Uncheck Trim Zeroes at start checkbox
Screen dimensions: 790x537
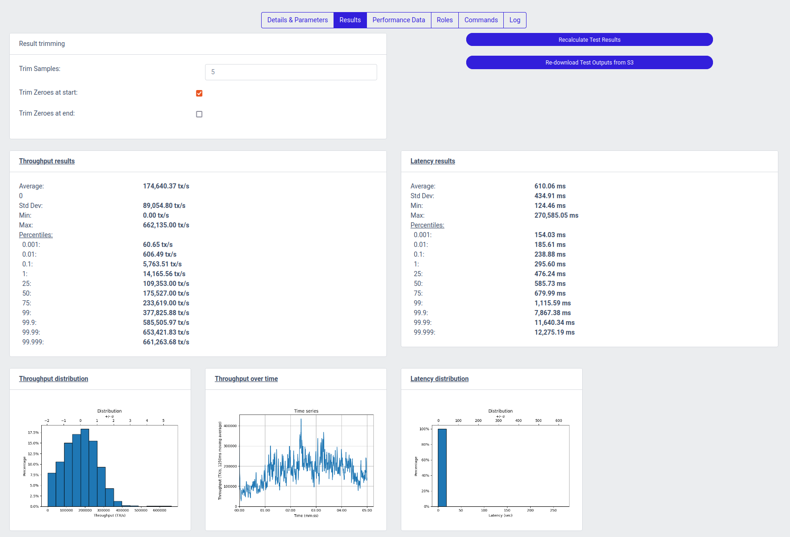point(199,93)
